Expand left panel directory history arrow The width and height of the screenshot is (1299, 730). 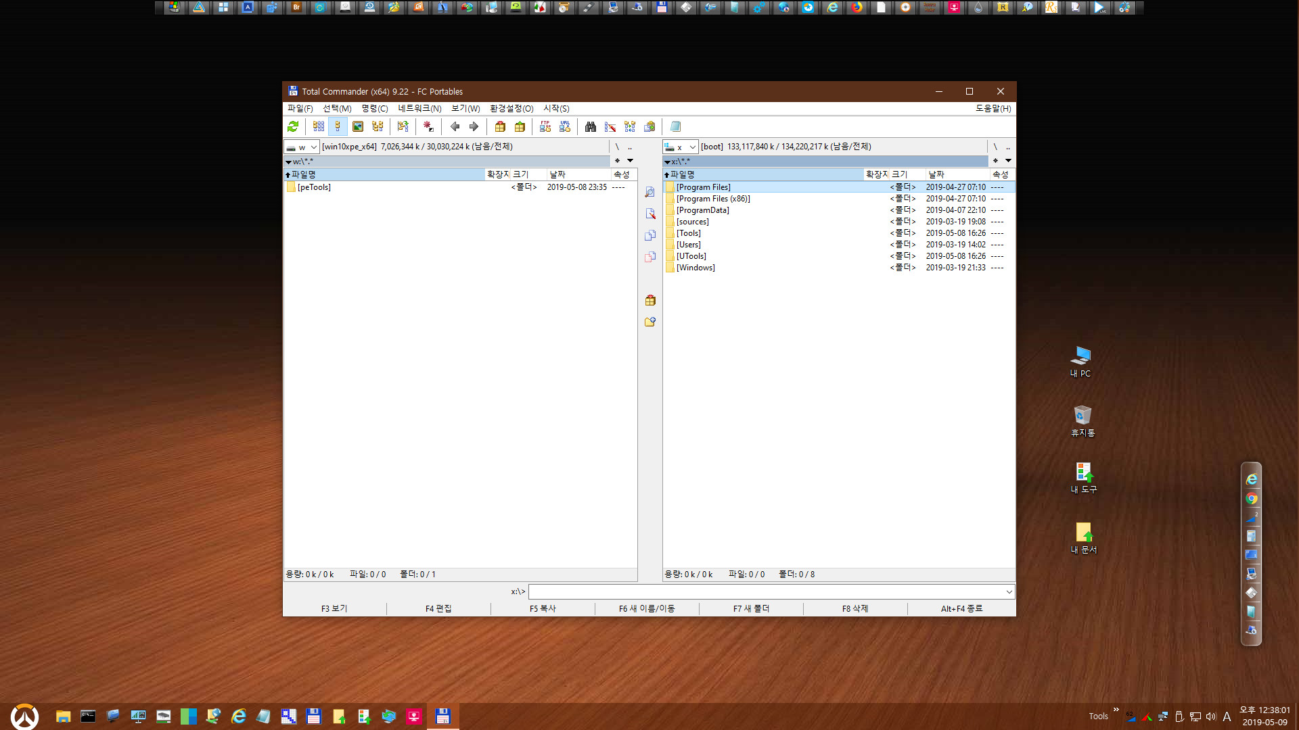[631, 161]
